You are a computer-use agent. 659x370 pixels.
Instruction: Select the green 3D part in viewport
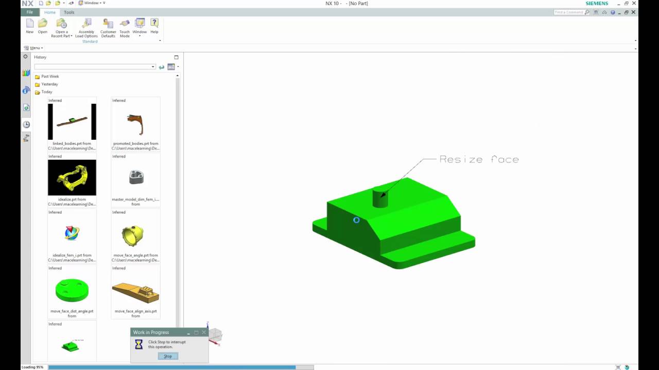393,223
